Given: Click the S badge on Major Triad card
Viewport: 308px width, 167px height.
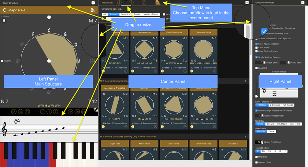Looking at the screenshot, I should pos(104,149).
